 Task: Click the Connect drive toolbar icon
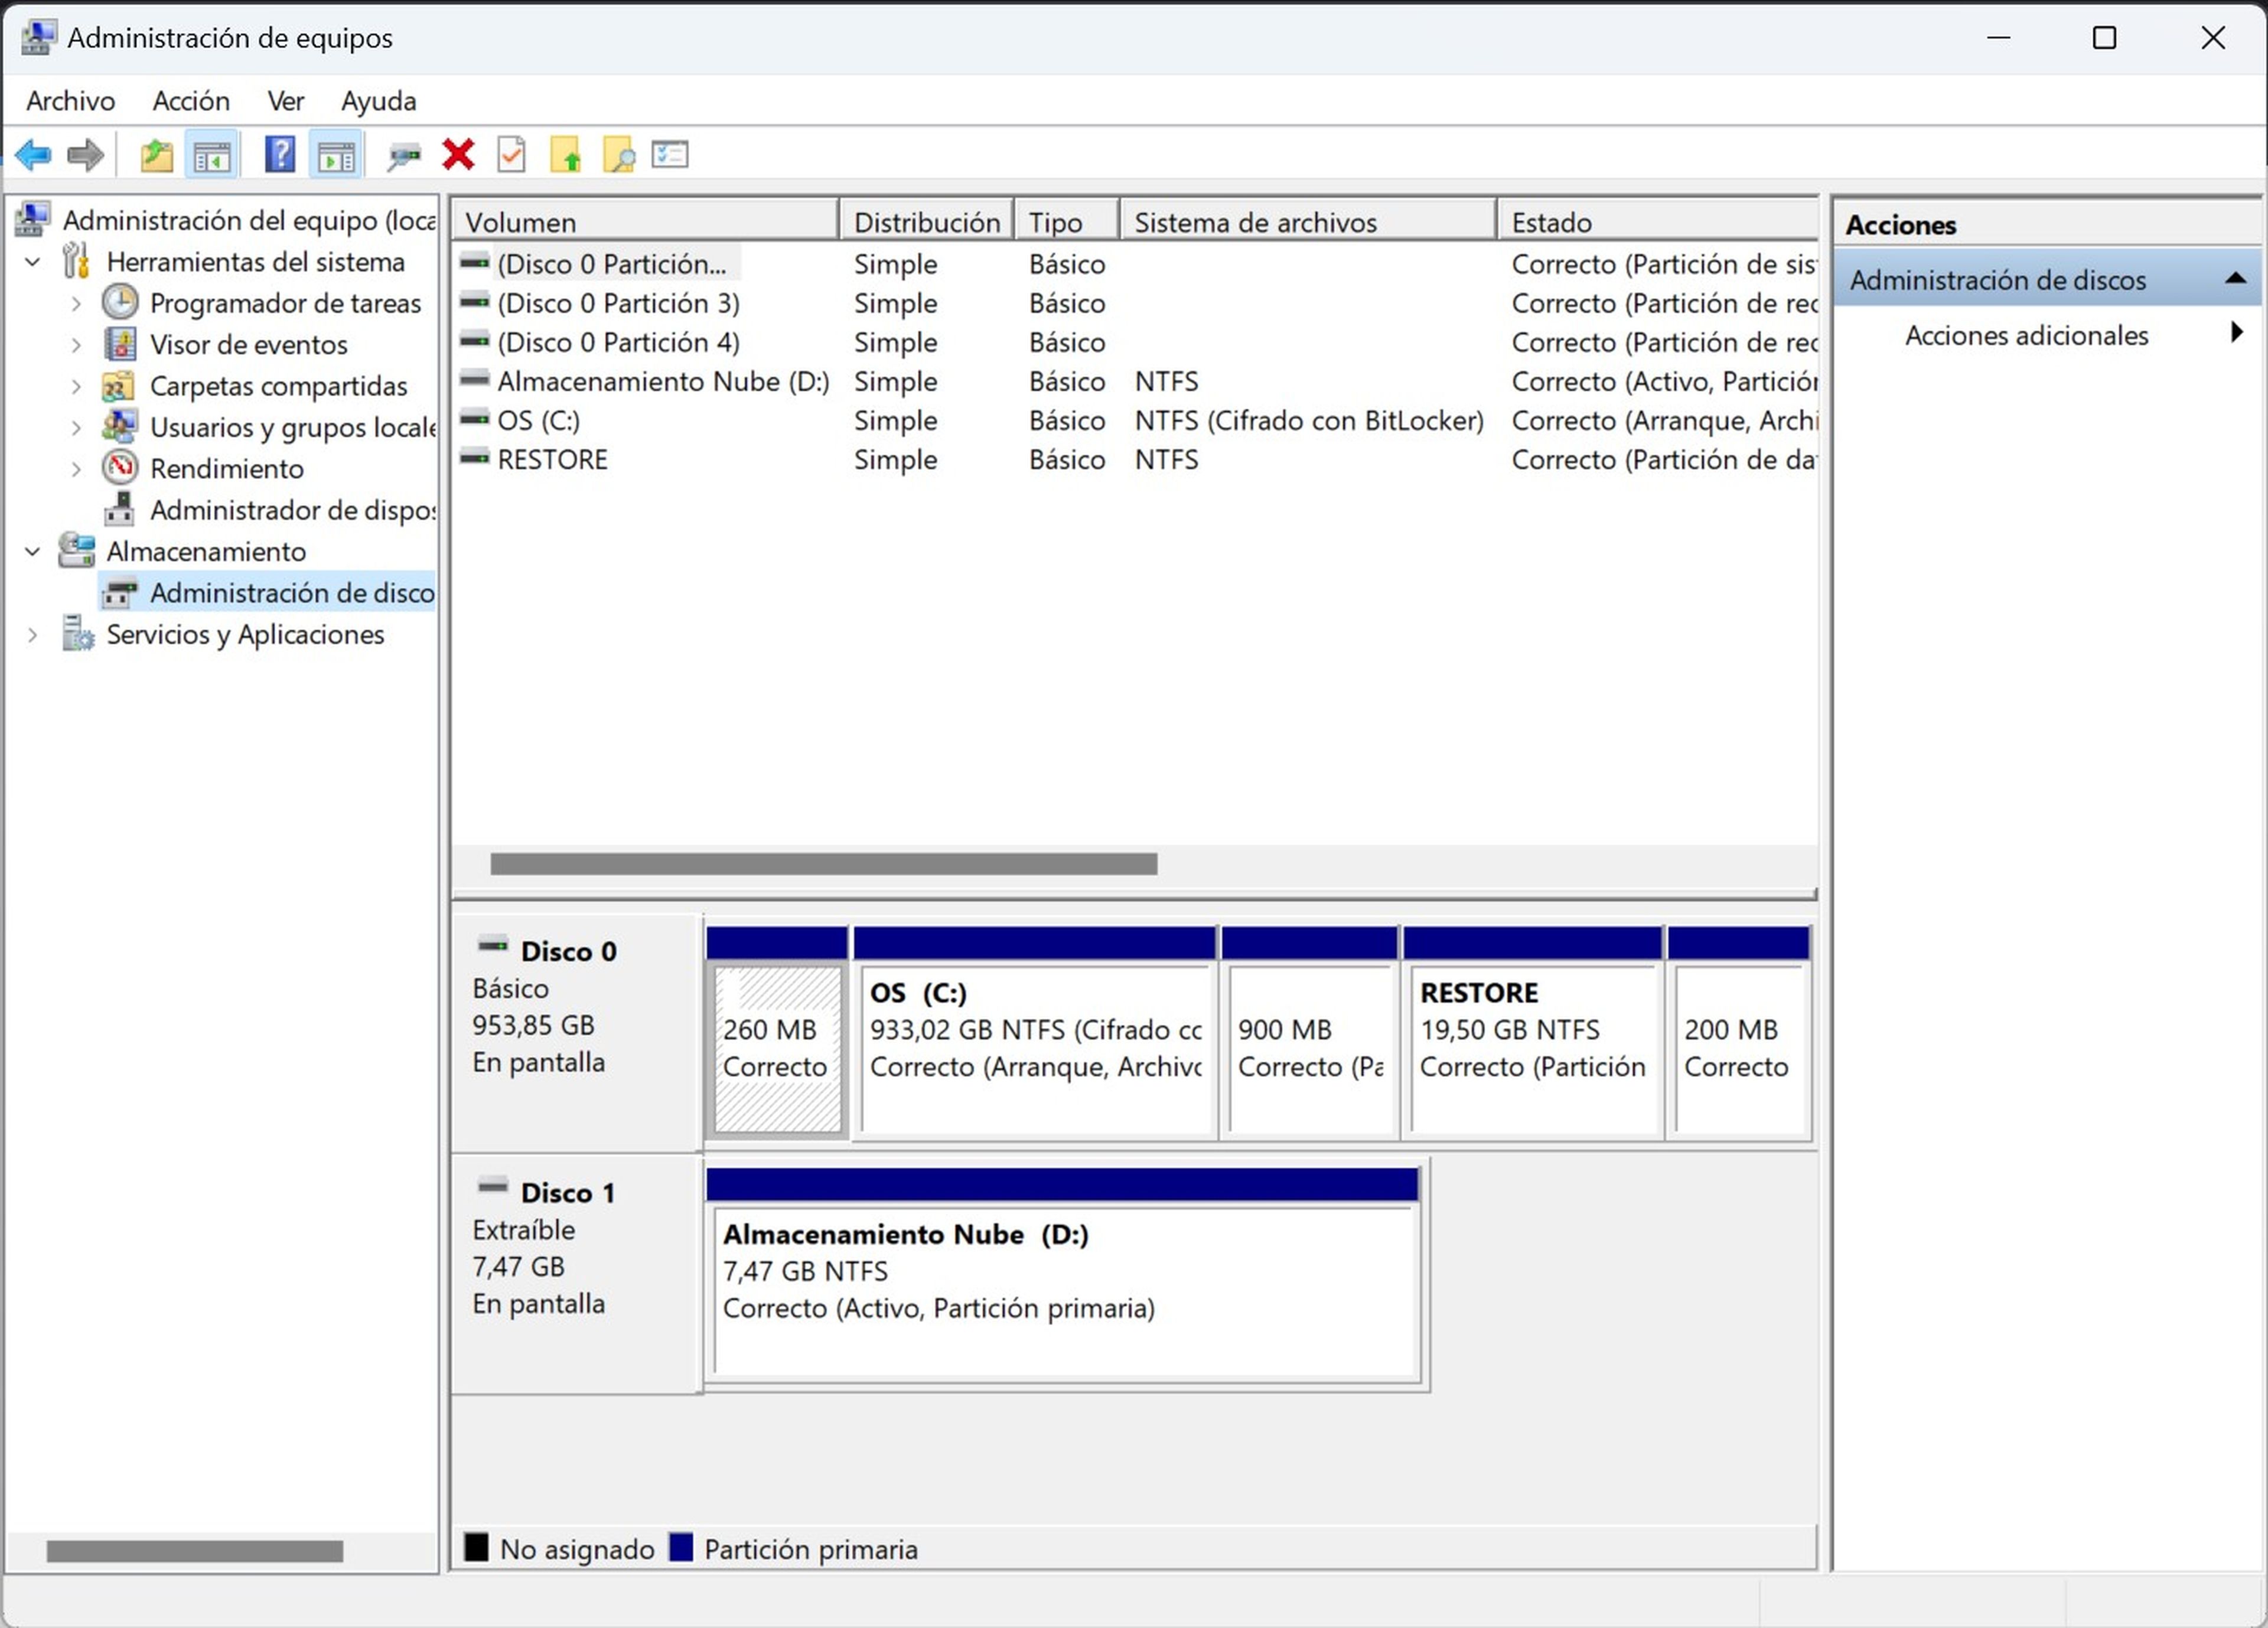[x=404, y=155]
